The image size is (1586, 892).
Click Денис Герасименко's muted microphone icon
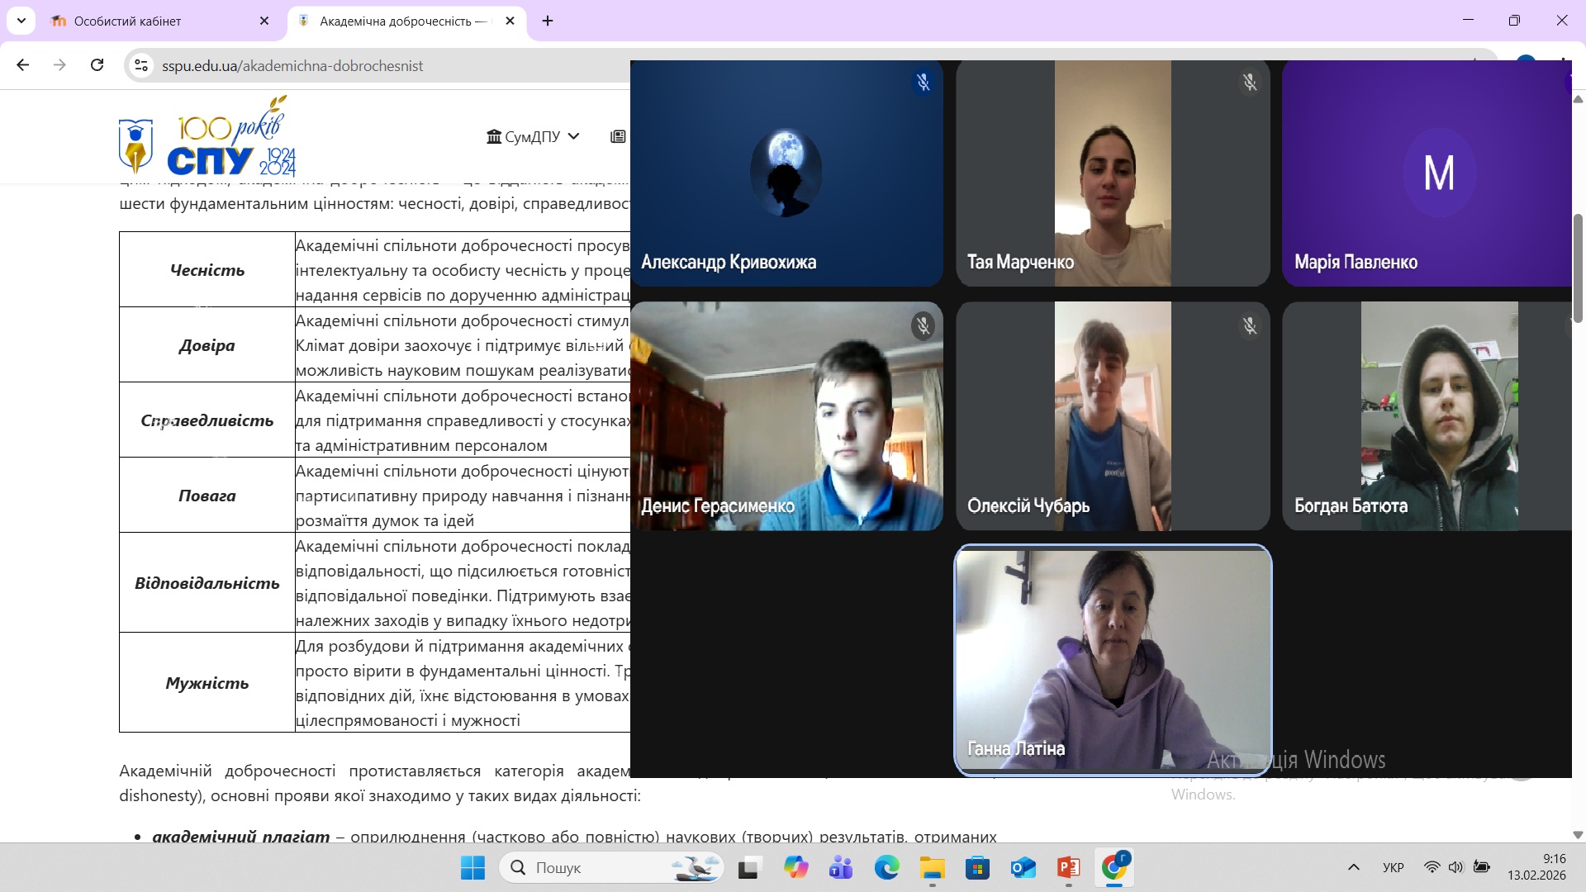point(923,326)
